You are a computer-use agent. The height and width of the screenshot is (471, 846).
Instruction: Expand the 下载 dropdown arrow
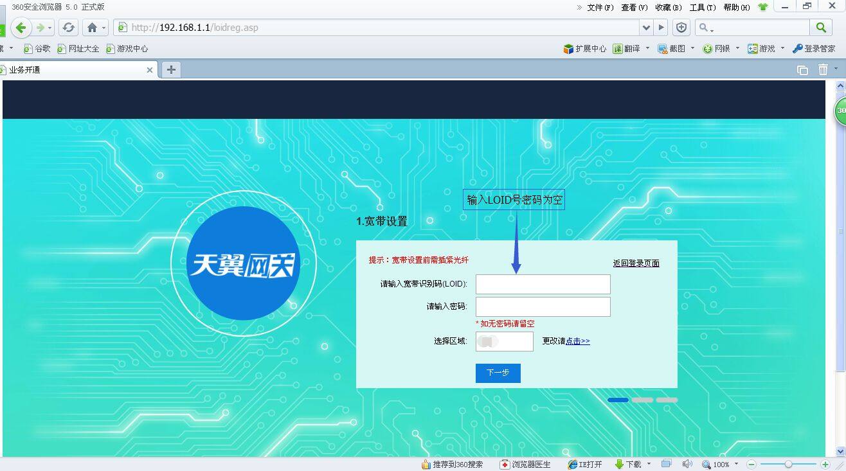click(x=649, y=463)
